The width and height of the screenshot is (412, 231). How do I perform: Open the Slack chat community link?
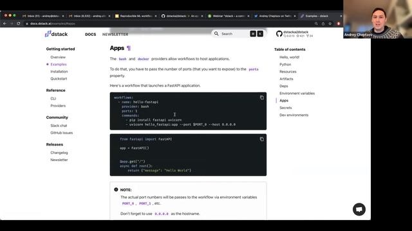59,126
